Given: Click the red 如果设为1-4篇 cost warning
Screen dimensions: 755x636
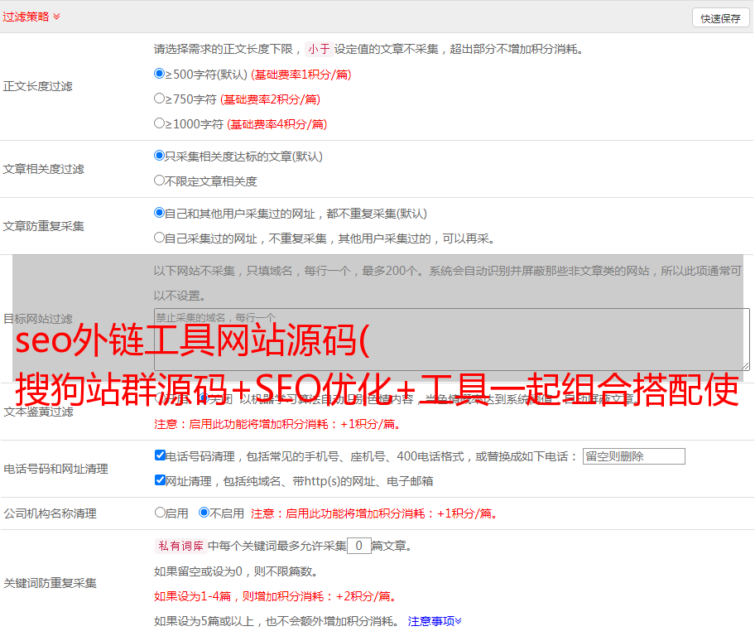Looking at the screenshot, I should (x=276, y=596).
